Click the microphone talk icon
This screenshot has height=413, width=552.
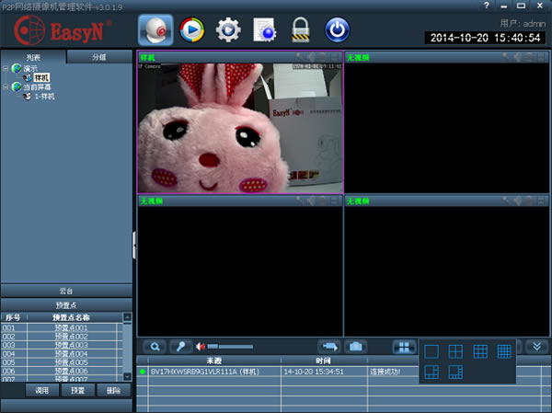tap(180, 347)
